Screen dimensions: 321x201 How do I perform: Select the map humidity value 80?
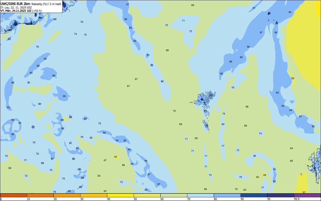click(223, 124)
